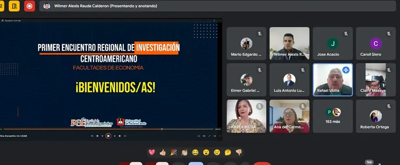Skip to previous track in media player
400x165 pixels.
[x=97, y=136]
